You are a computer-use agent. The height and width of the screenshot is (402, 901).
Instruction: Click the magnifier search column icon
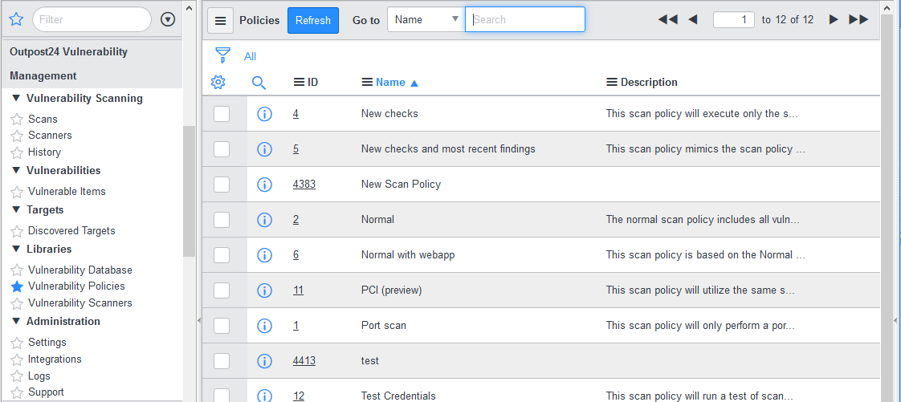point(259,82)
